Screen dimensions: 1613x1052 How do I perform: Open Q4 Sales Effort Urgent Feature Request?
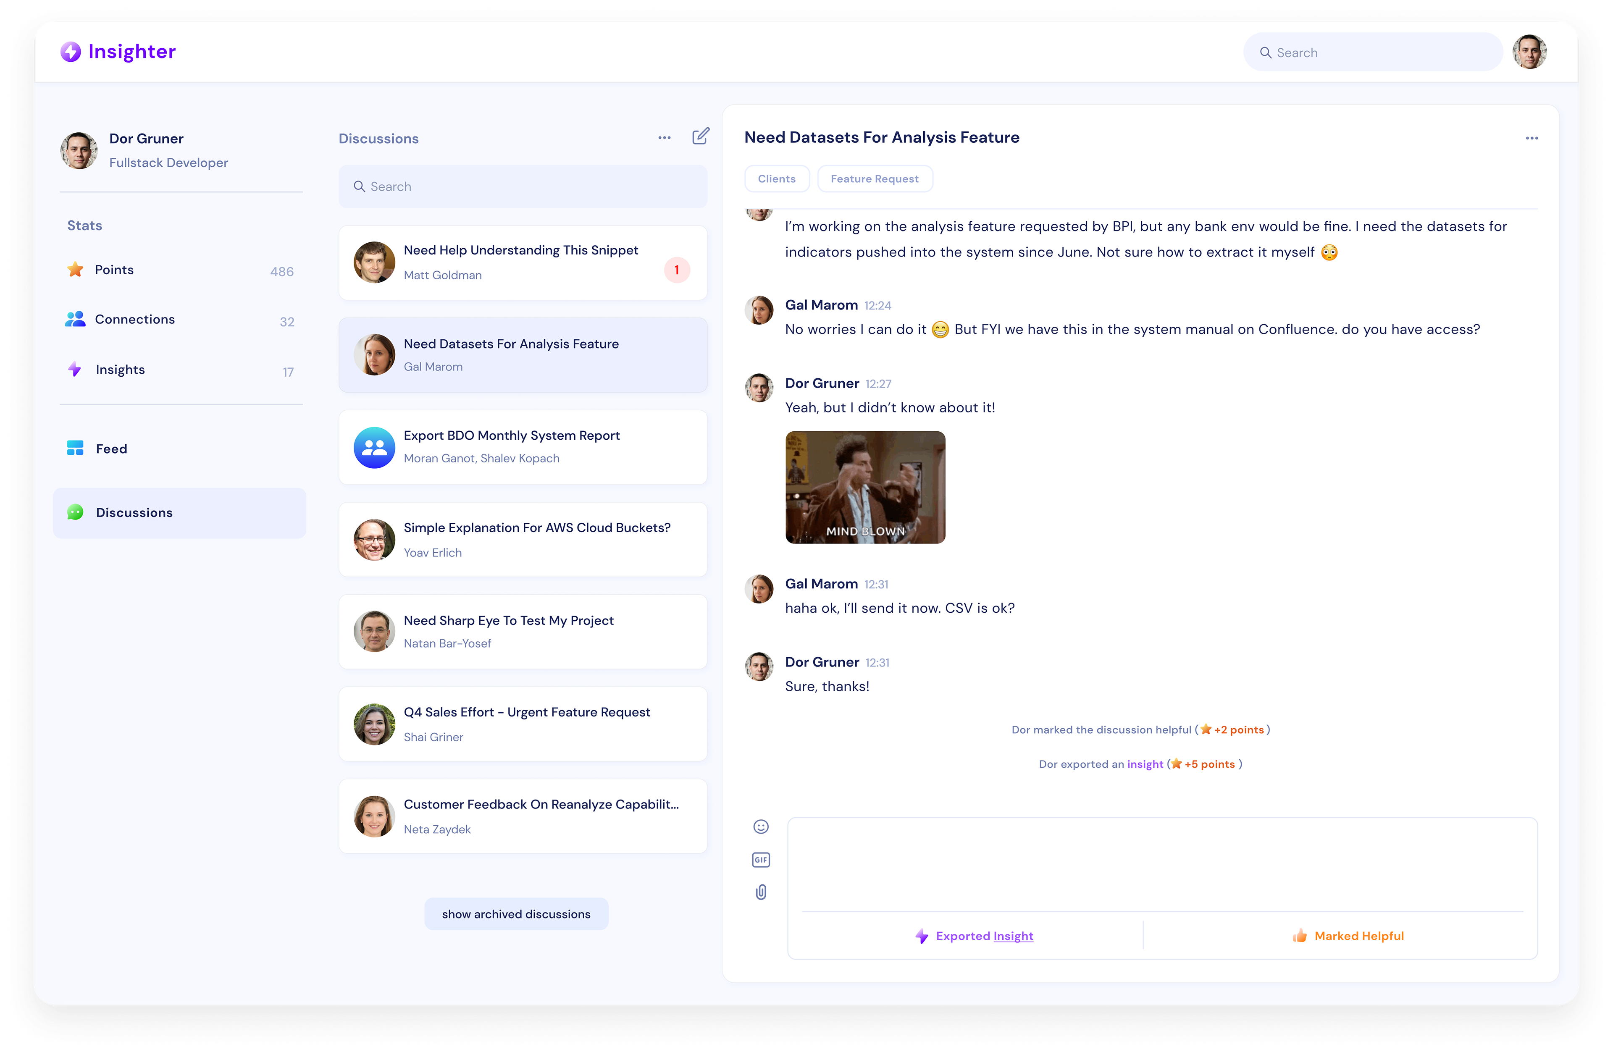tap(523, 724)
